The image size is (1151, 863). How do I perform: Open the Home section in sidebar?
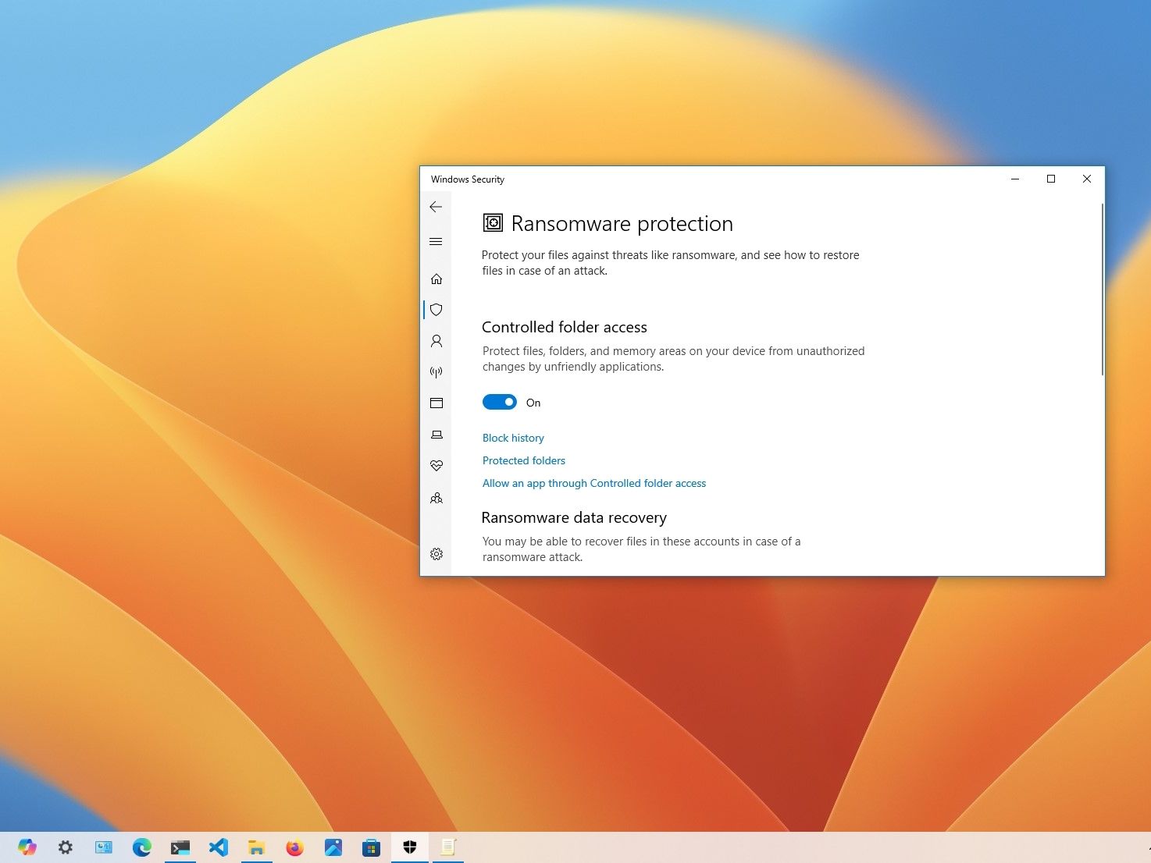click(437, 279)
